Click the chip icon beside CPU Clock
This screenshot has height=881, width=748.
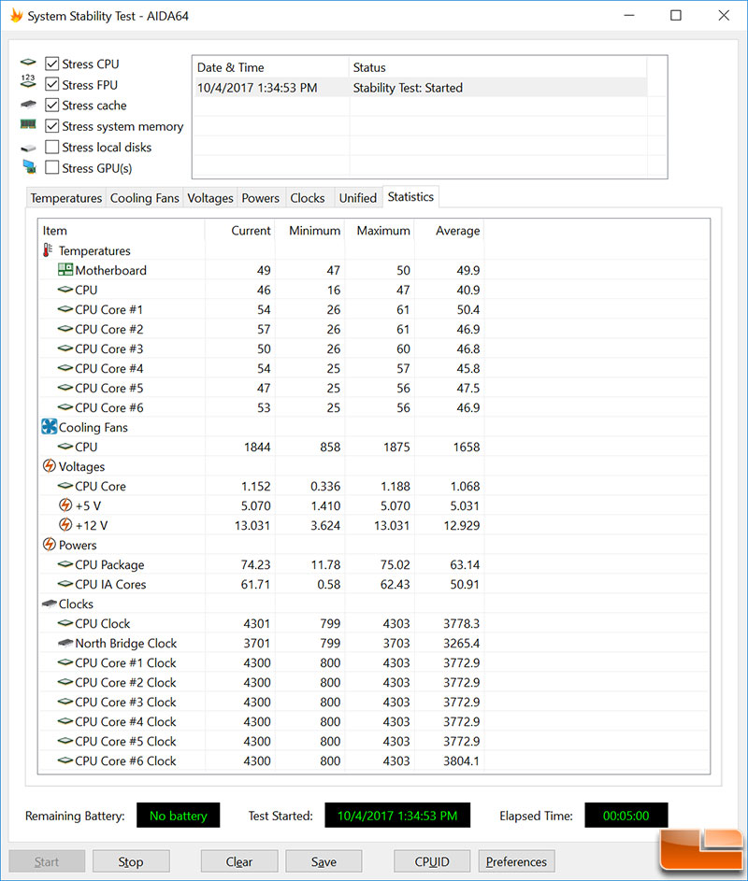click(65, 623)
